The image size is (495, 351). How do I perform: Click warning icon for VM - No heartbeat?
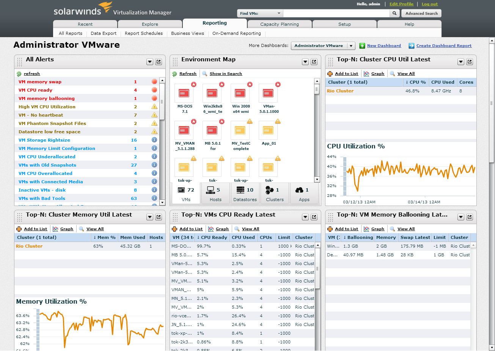[154, 115]
